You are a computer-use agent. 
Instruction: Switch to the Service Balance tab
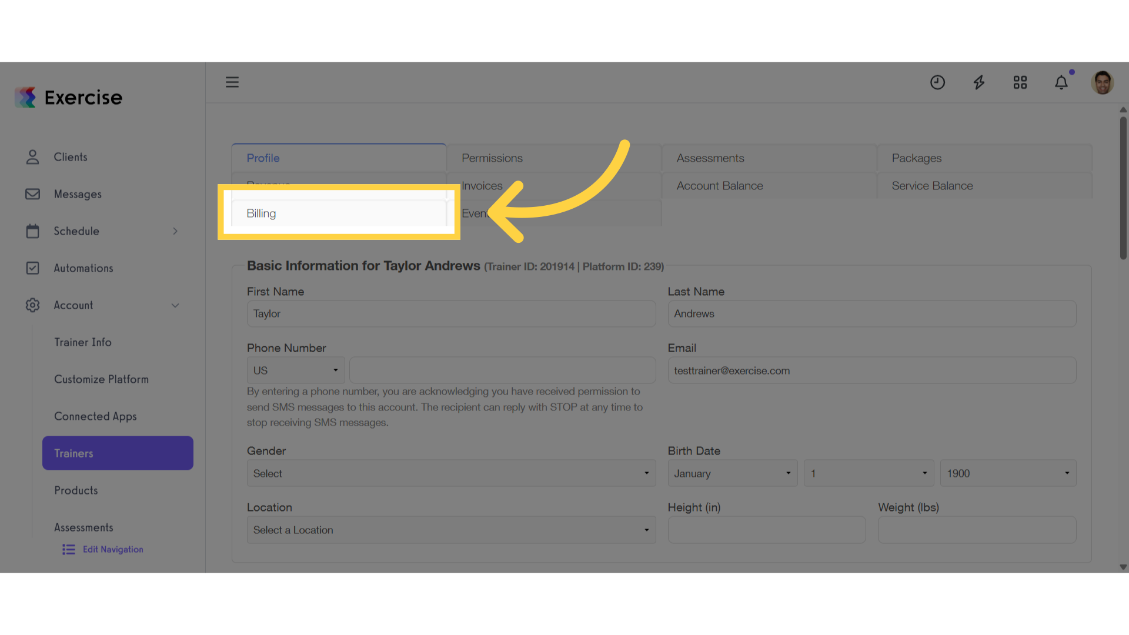[984, 185]
